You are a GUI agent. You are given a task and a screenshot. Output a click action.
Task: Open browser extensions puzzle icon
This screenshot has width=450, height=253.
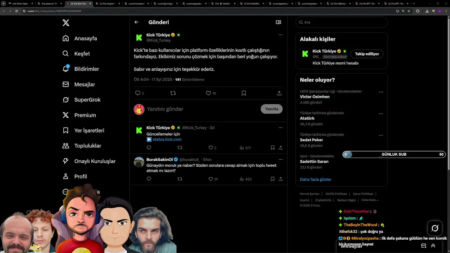(x=418, y=11)
